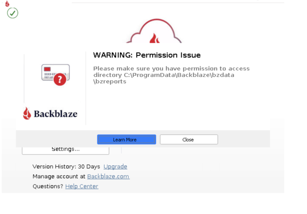Click the Learn More button
Viewport: 307px width, 214px height.
click(x=126, y=139)
